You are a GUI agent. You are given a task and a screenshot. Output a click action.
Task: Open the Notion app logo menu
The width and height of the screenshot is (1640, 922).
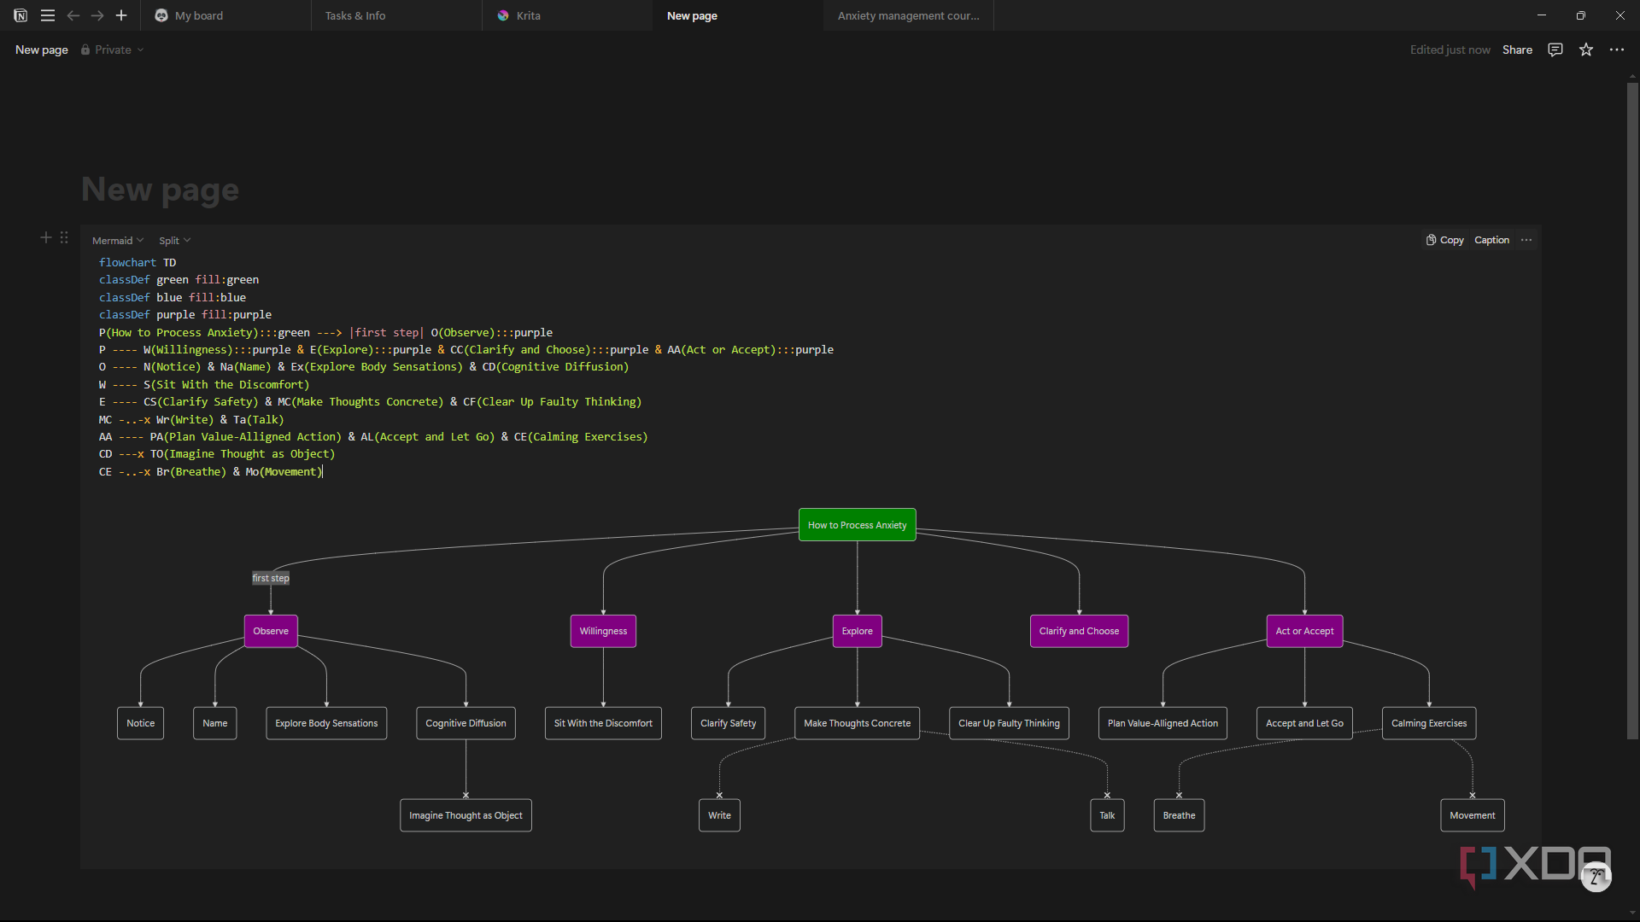20,15
